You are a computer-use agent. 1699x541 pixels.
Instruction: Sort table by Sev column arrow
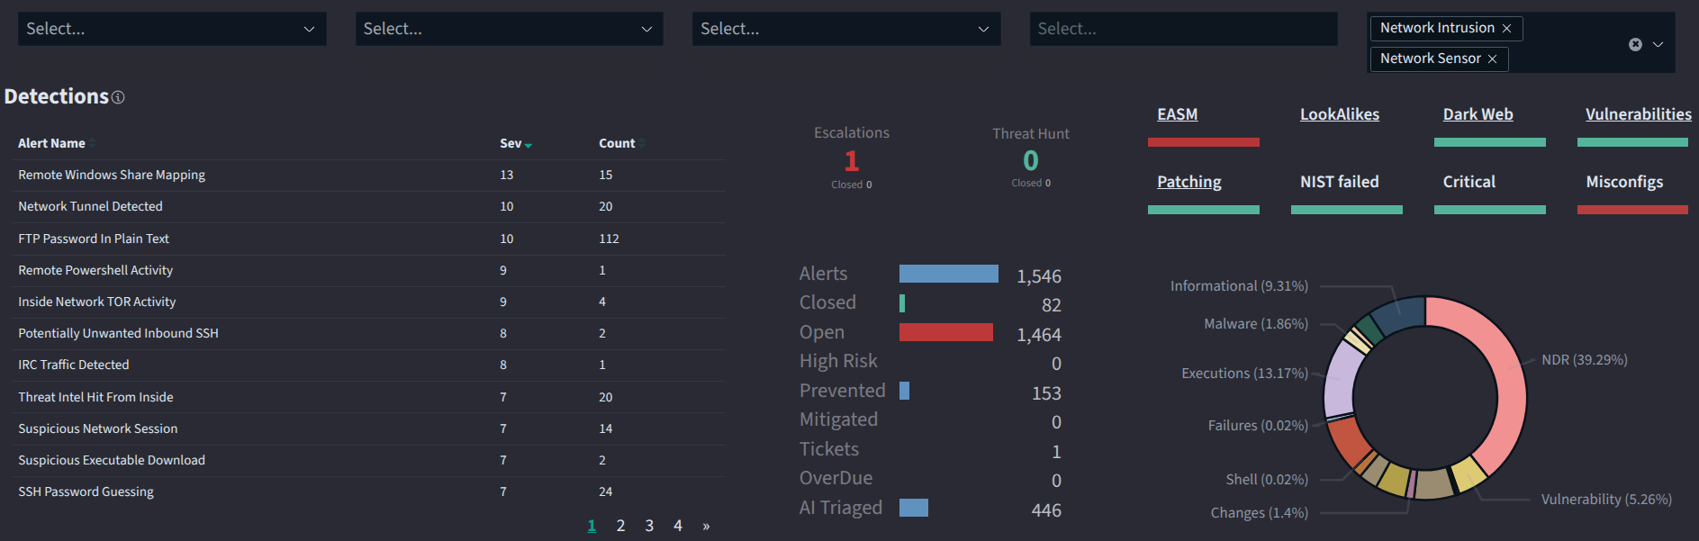529,145
